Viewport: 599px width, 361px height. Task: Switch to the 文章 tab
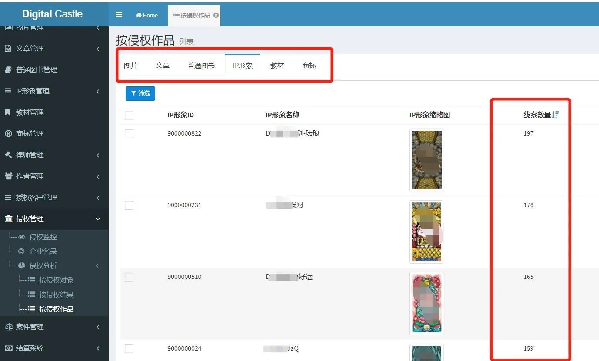(163, 65)
